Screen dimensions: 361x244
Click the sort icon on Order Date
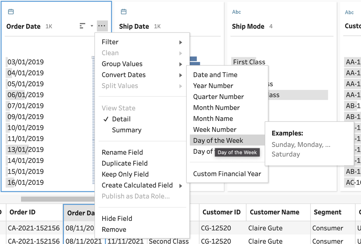[x=82, y=26]
